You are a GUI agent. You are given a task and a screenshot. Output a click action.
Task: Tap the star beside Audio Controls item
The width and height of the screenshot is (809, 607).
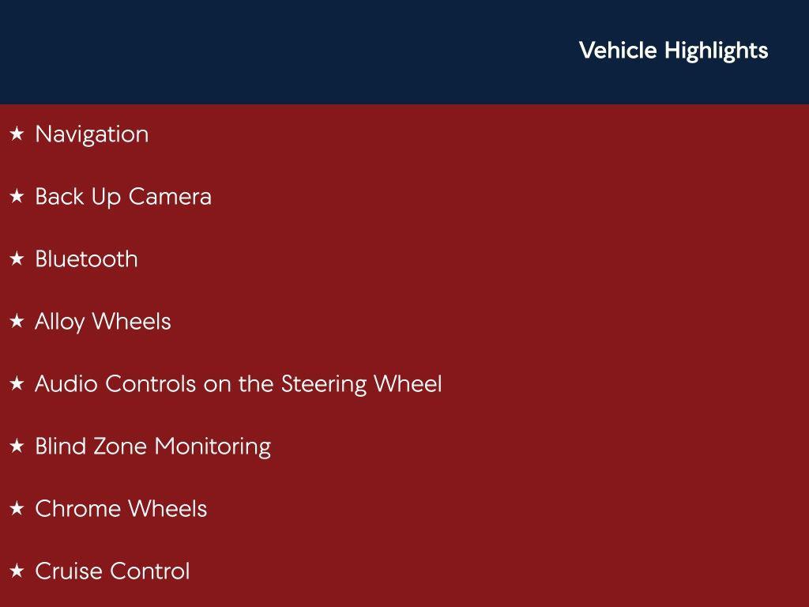[17, 384]
